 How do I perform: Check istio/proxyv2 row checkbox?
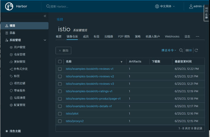pos(60,121)
